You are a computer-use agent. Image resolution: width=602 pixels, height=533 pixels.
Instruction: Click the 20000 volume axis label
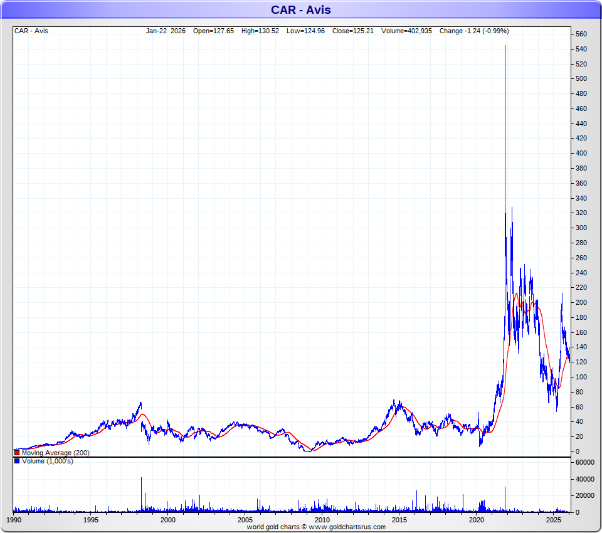[584, 495]
